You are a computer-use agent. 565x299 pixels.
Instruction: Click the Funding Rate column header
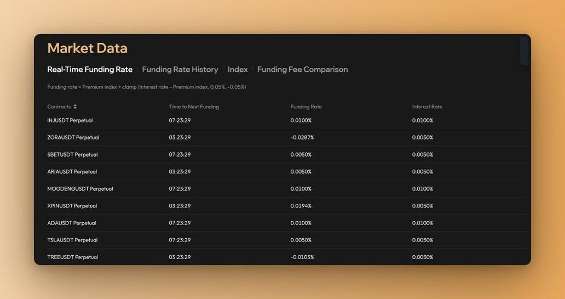click(306, 107)
